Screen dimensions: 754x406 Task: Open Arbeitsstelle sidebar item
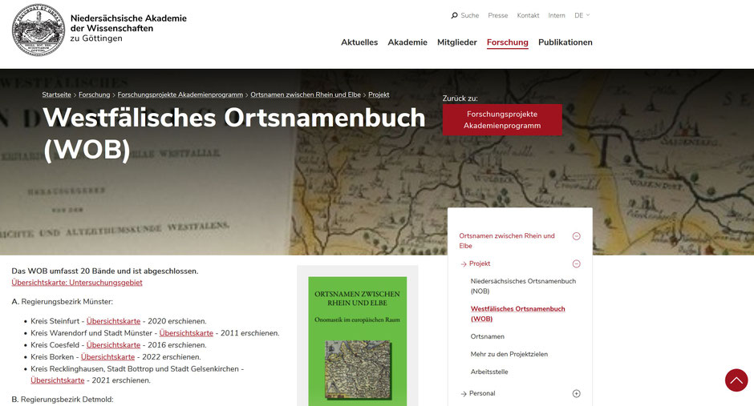point(489,372)
